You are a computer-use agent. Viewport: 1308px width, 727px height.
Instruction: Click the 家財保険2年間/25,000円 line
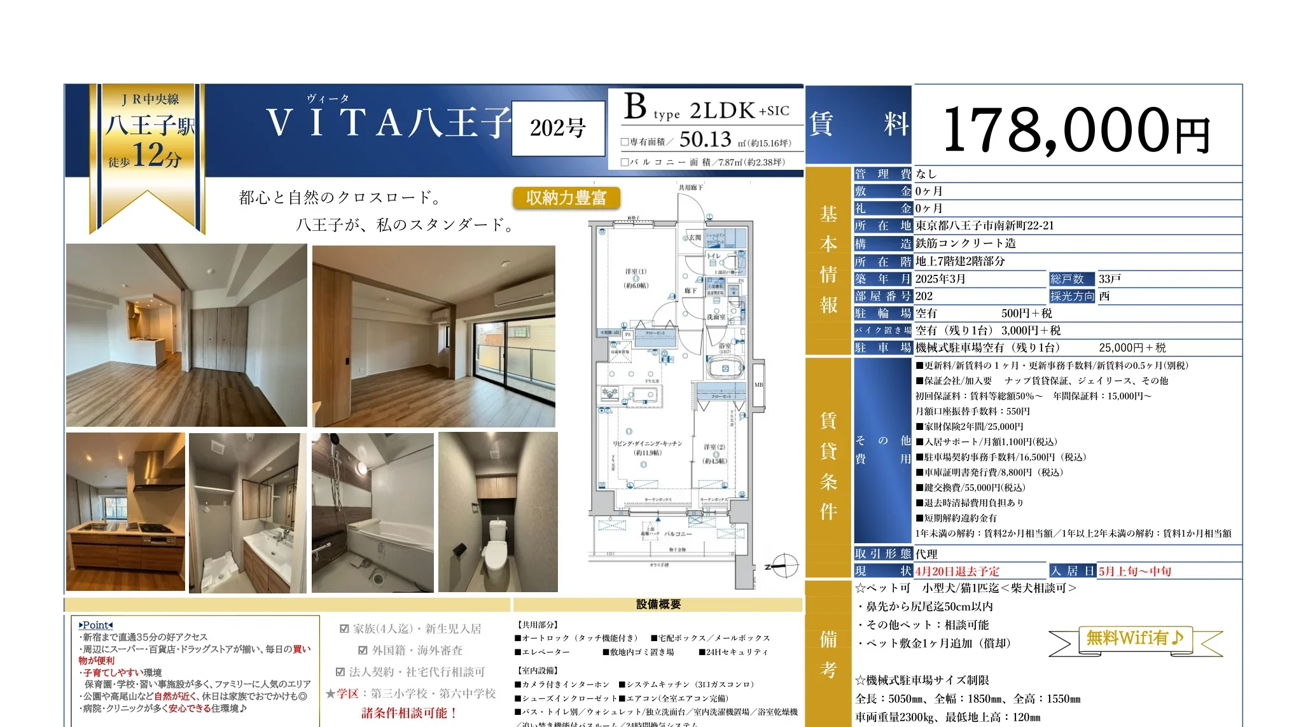970,427
